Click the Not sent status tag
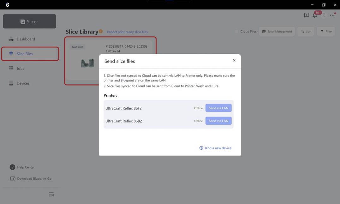Viewport: 340px width, 204px height. 77,47
